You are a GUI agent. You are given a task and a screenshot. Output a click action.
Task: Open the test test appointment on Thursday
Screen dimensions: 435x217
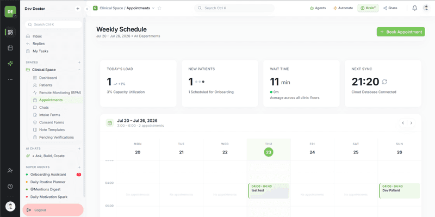269,191
